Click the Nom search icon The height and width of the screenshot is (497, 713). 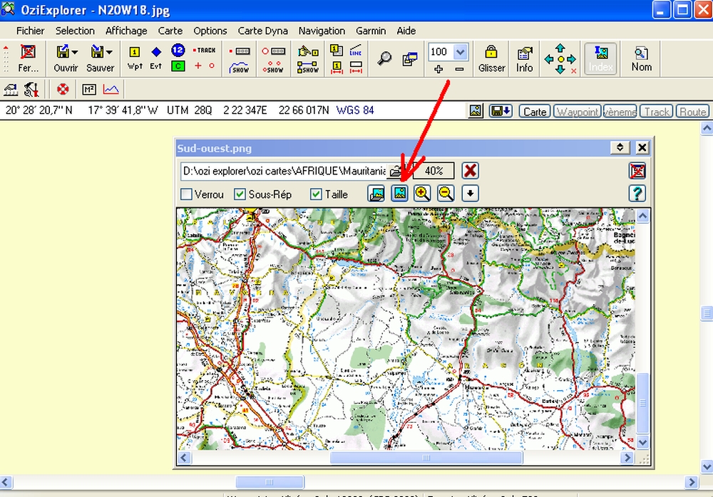coord(641,58)
